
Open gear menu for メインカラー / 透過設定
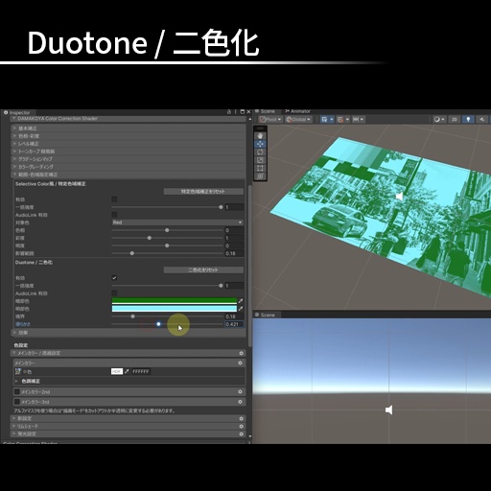(241, 353)
